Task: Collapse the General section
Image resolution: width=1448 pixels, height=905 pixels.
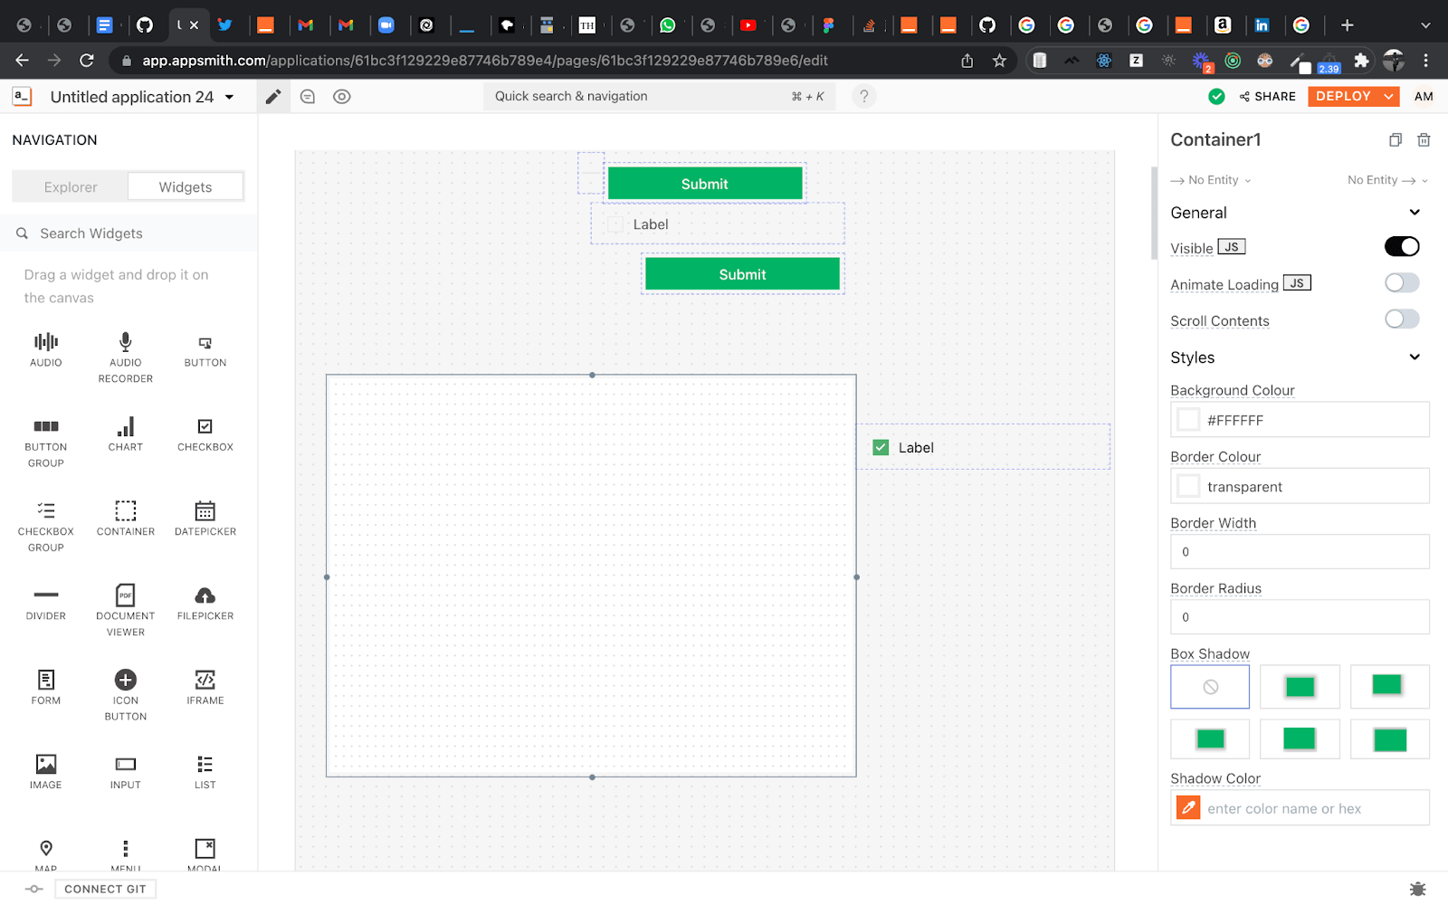Action: pos(1415,213)
